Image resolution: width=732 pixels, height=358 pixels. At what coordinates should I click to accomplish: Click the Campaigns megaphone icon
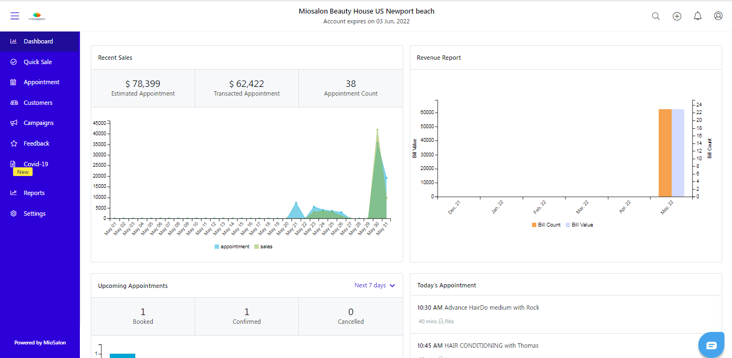[14, 123]
